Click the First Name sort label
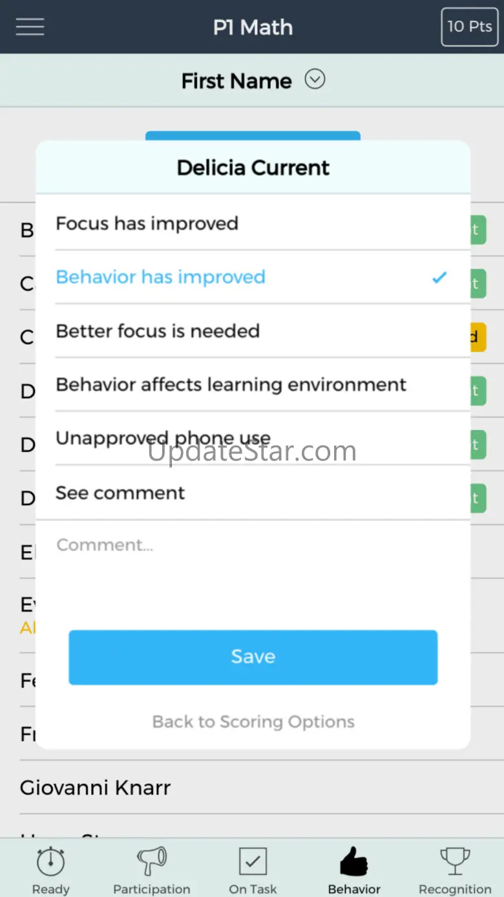 (x=236, y=81)
